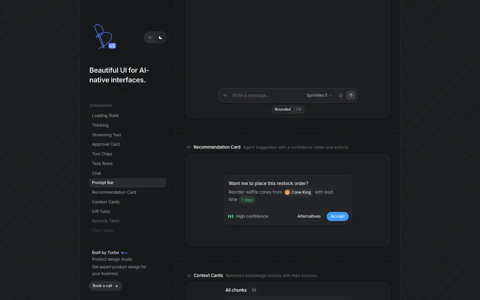Click the All chunks heading

236,290
